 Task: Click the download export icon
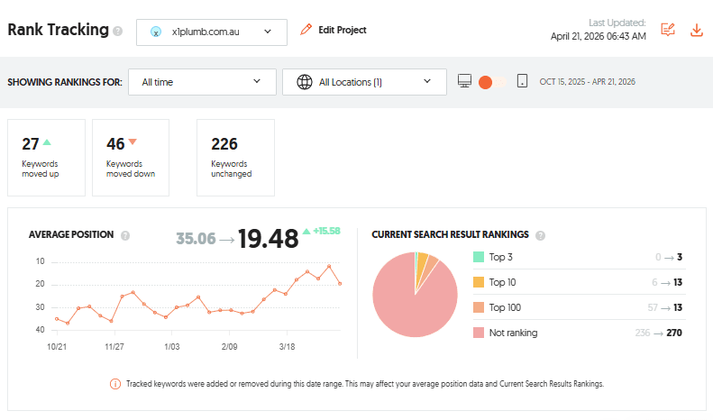click(x=697, y=30)
